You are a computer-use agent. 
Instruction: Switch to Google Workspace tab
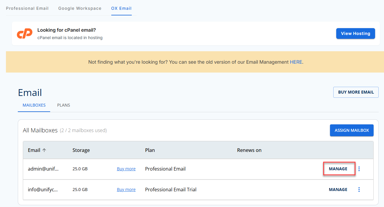click(80, 8)
